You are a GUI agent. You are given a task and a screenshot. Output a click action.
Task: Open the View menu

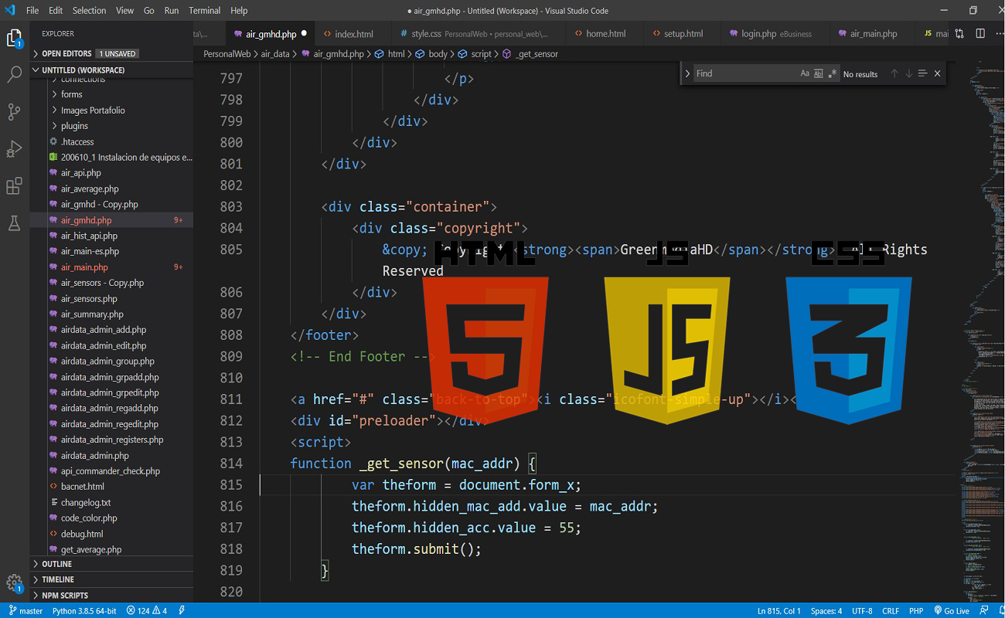125,11
